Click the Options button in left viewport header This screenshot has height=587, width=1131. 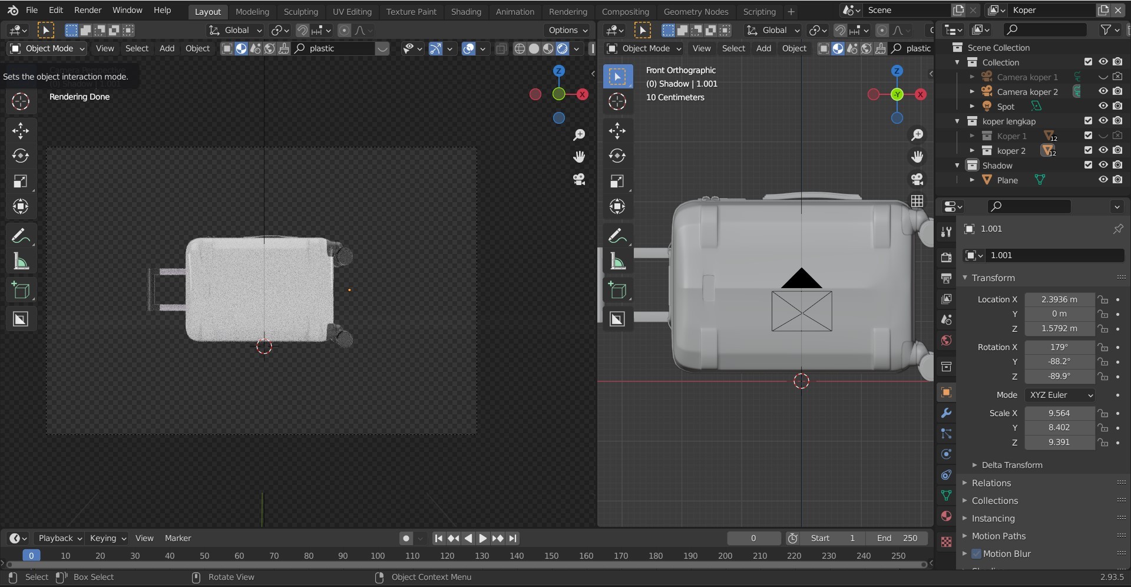[x=567, y=30]
